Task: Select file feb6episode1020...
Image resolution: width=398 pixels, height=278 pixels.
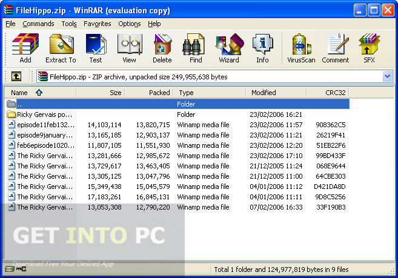Action: (41, 145)
